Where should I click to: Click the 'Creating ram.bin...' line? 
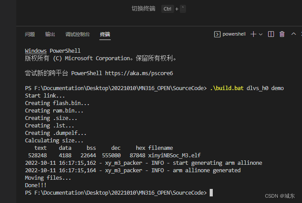(x=54, y=111)
